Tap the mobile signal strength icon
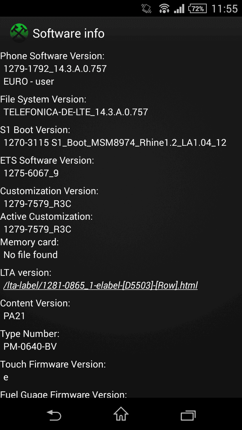This screenshot has height=430, width=242. [179, 9]
